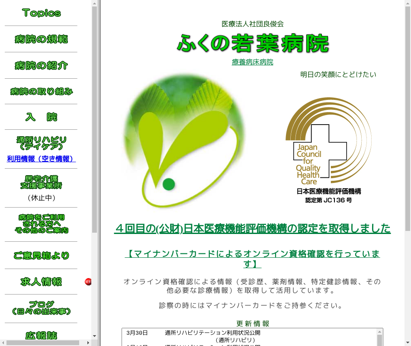Open 通所リハビリ(デイケア) sidebar item
Screen dimensions: 411x346
(41, 143)
